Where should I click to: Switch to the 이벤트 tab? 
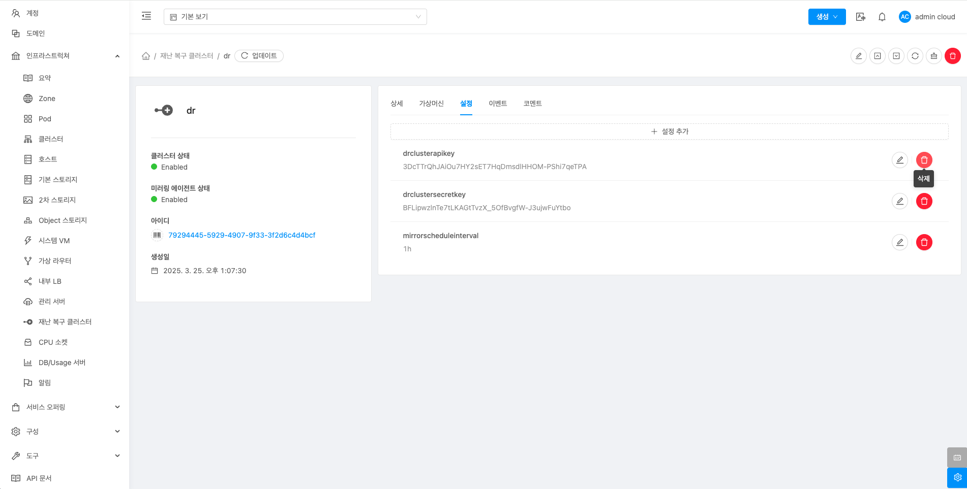pos(497,104)
